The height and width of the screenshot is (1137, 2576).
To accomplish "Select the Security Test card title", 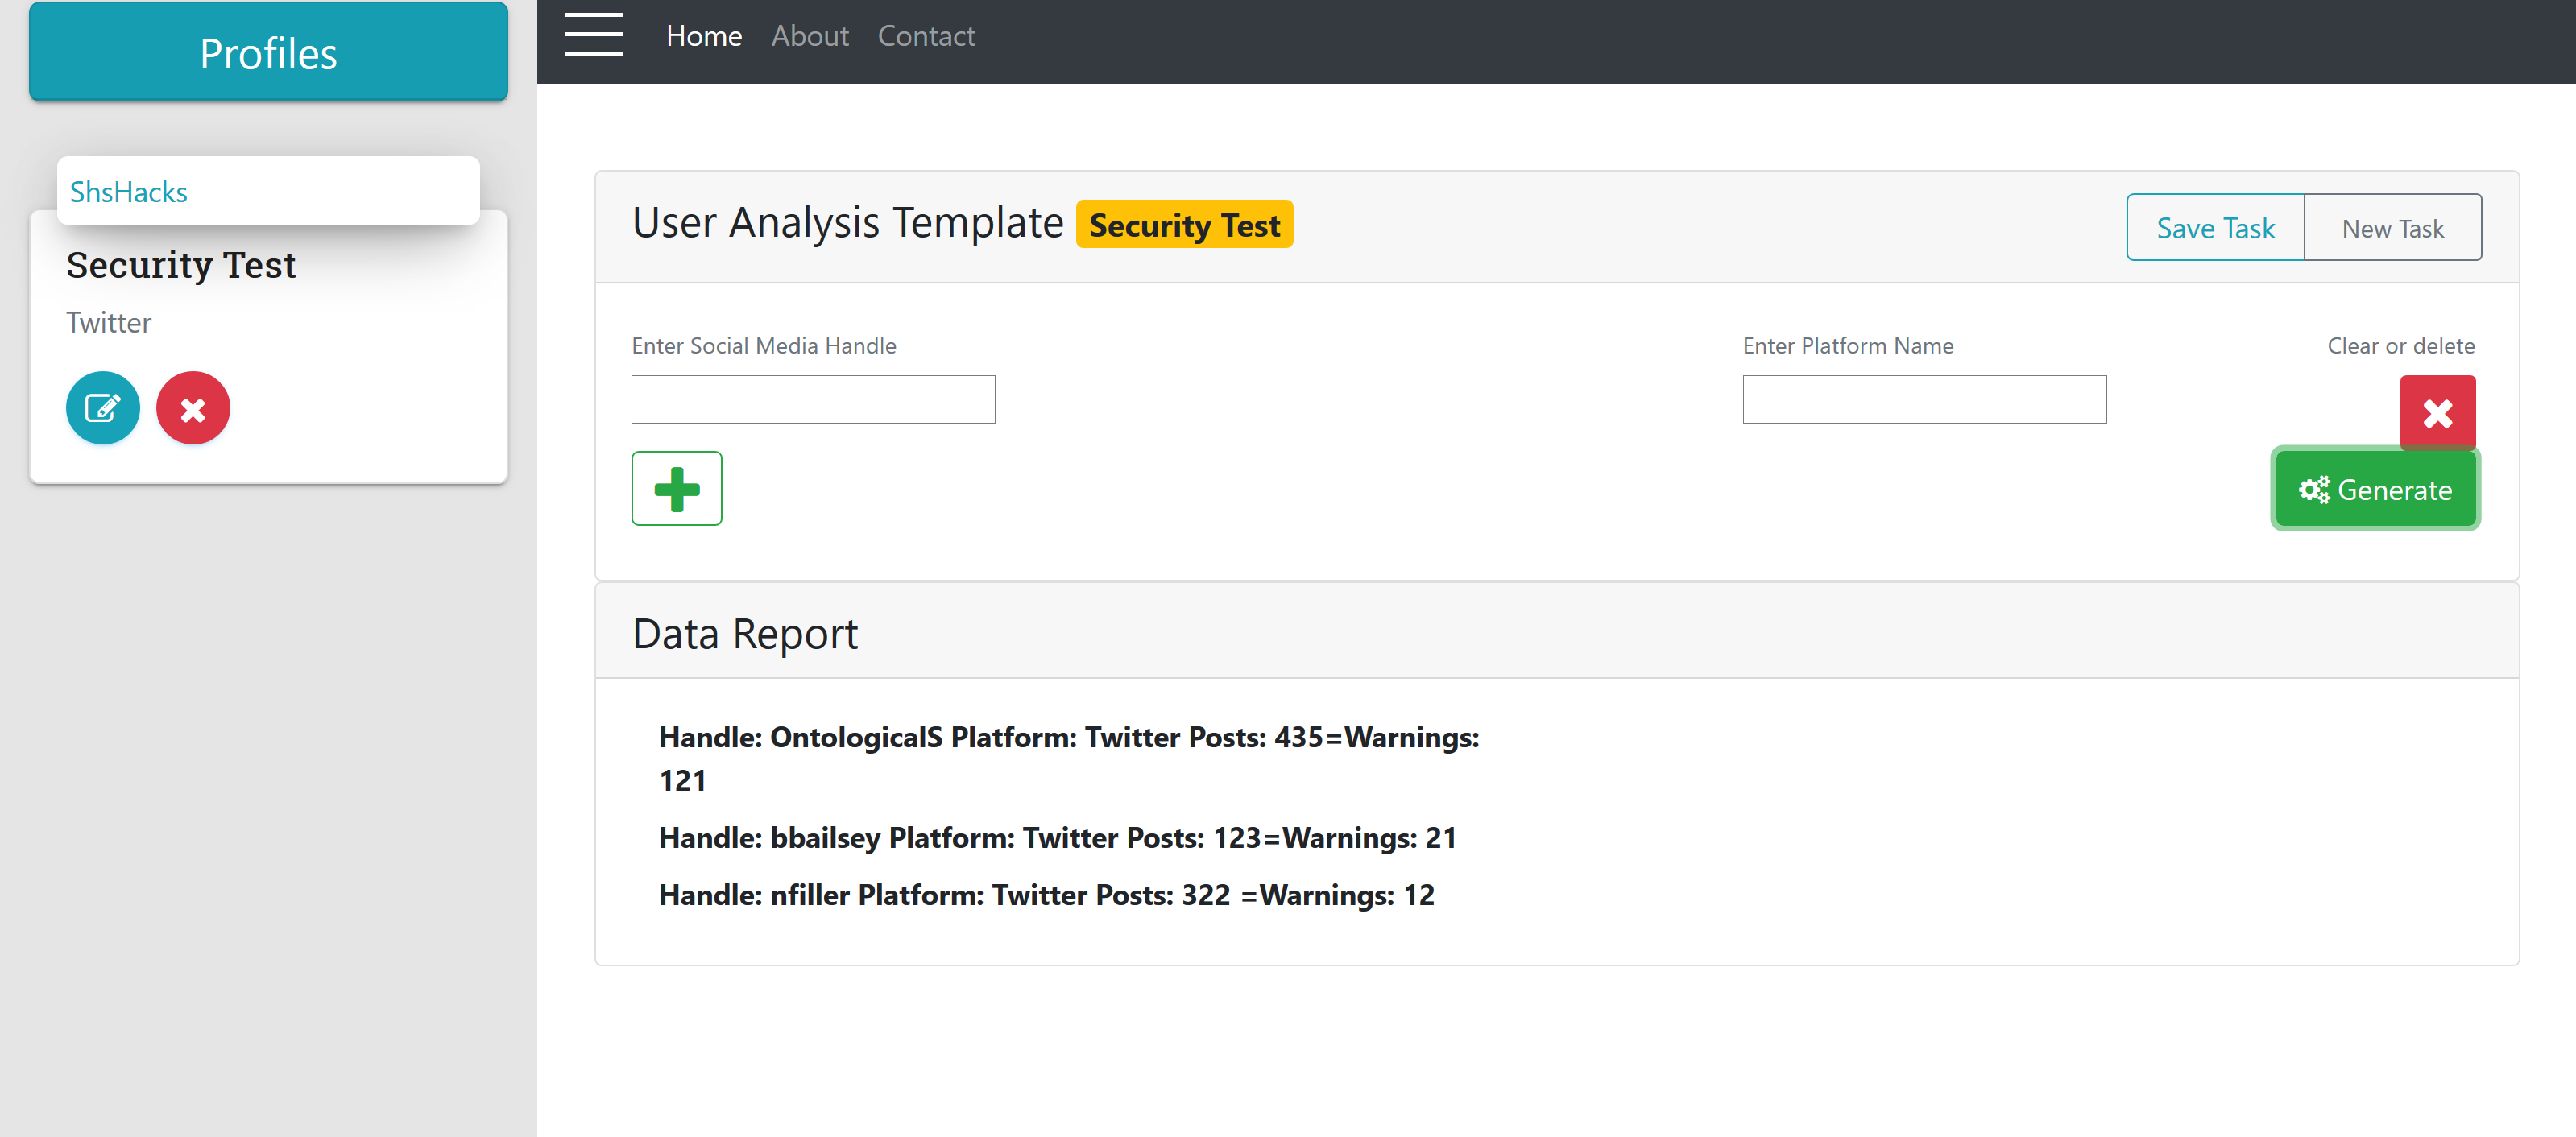I will point(181,265).
